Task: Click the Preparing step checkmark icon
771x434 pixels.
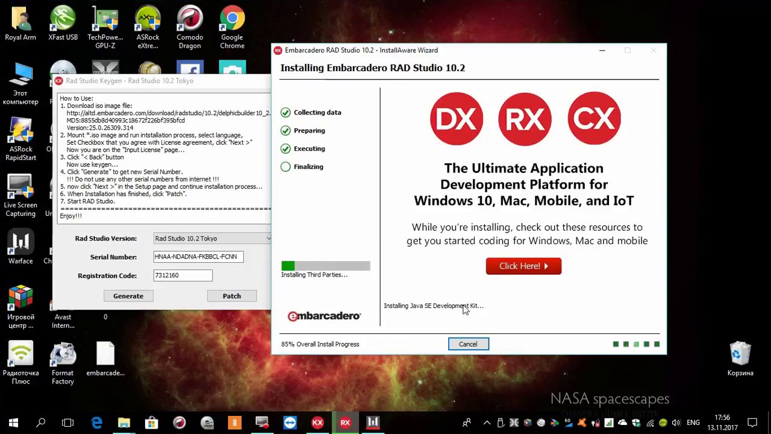Action: point(286,130)
